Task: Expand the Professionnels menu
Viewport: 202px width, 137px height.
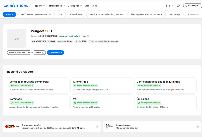Action: (x=56, y=6)
